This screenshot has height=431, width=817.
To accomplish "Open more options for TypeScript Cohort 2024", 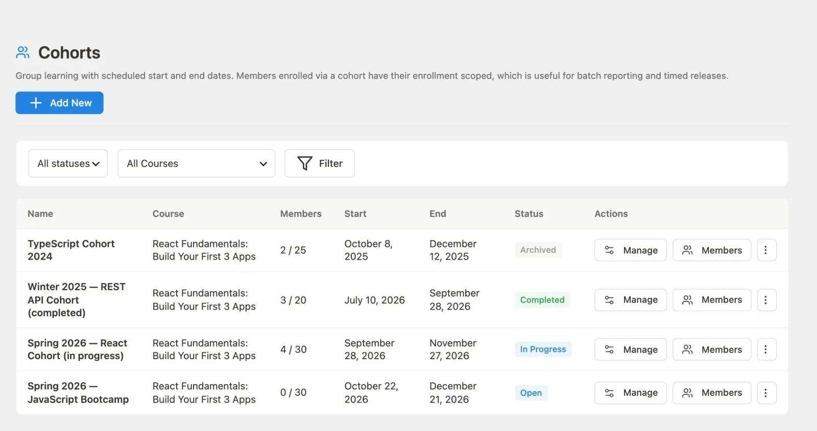I will (766, 250).
